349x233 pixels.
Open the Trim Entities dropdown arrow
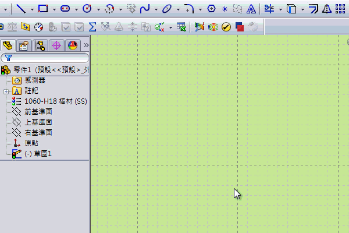[x=280, y=9]
